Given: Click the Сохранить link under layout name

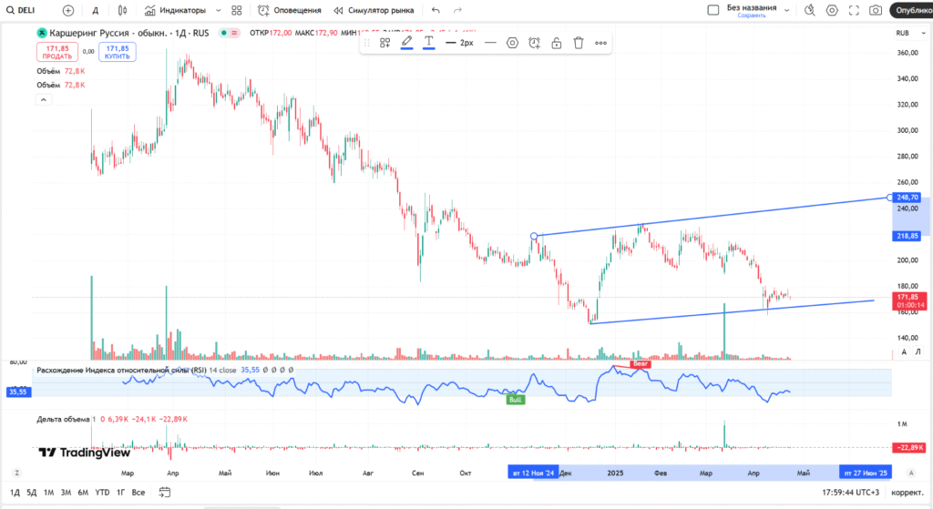Looking at the screenshot, I should point(752,15).
